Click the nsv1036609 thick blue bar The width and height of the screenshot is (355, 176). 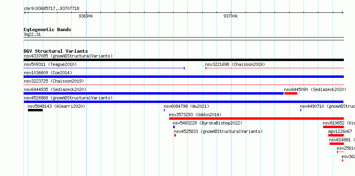pyautogui.click(x=183, y=77)
